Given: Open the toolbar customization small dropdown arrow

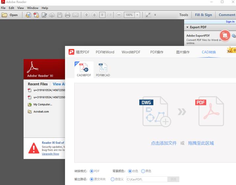Looking at the screenshot, I should 155,15.
